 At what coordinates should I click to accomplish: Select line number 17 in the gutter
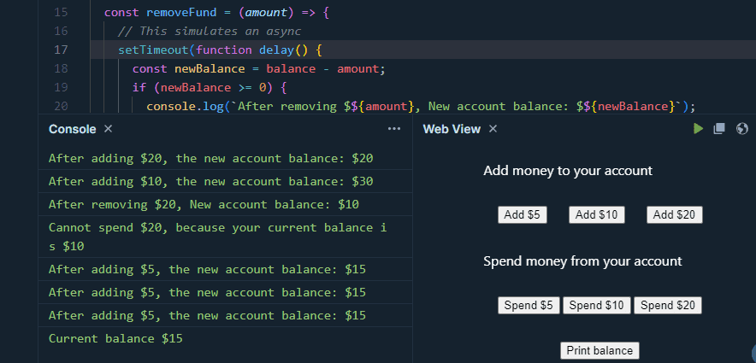click(62, 50)
